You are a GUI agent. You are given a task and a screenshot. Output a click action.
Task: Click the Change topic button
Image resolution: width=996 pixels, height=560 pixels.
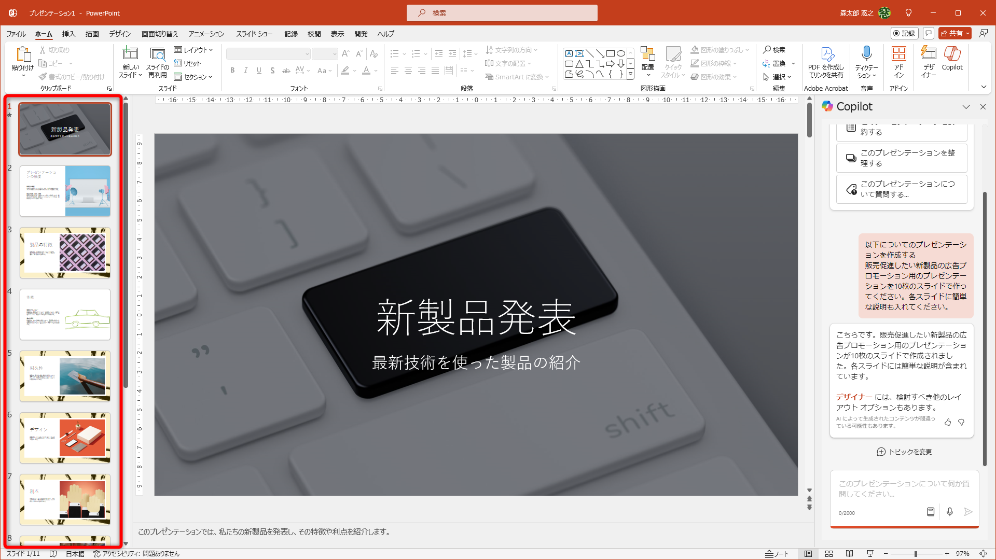click(x=904, y=452)
